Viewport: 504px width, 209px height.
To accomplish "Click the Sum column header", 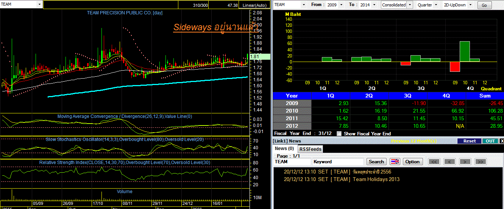I will click(485, 96).
